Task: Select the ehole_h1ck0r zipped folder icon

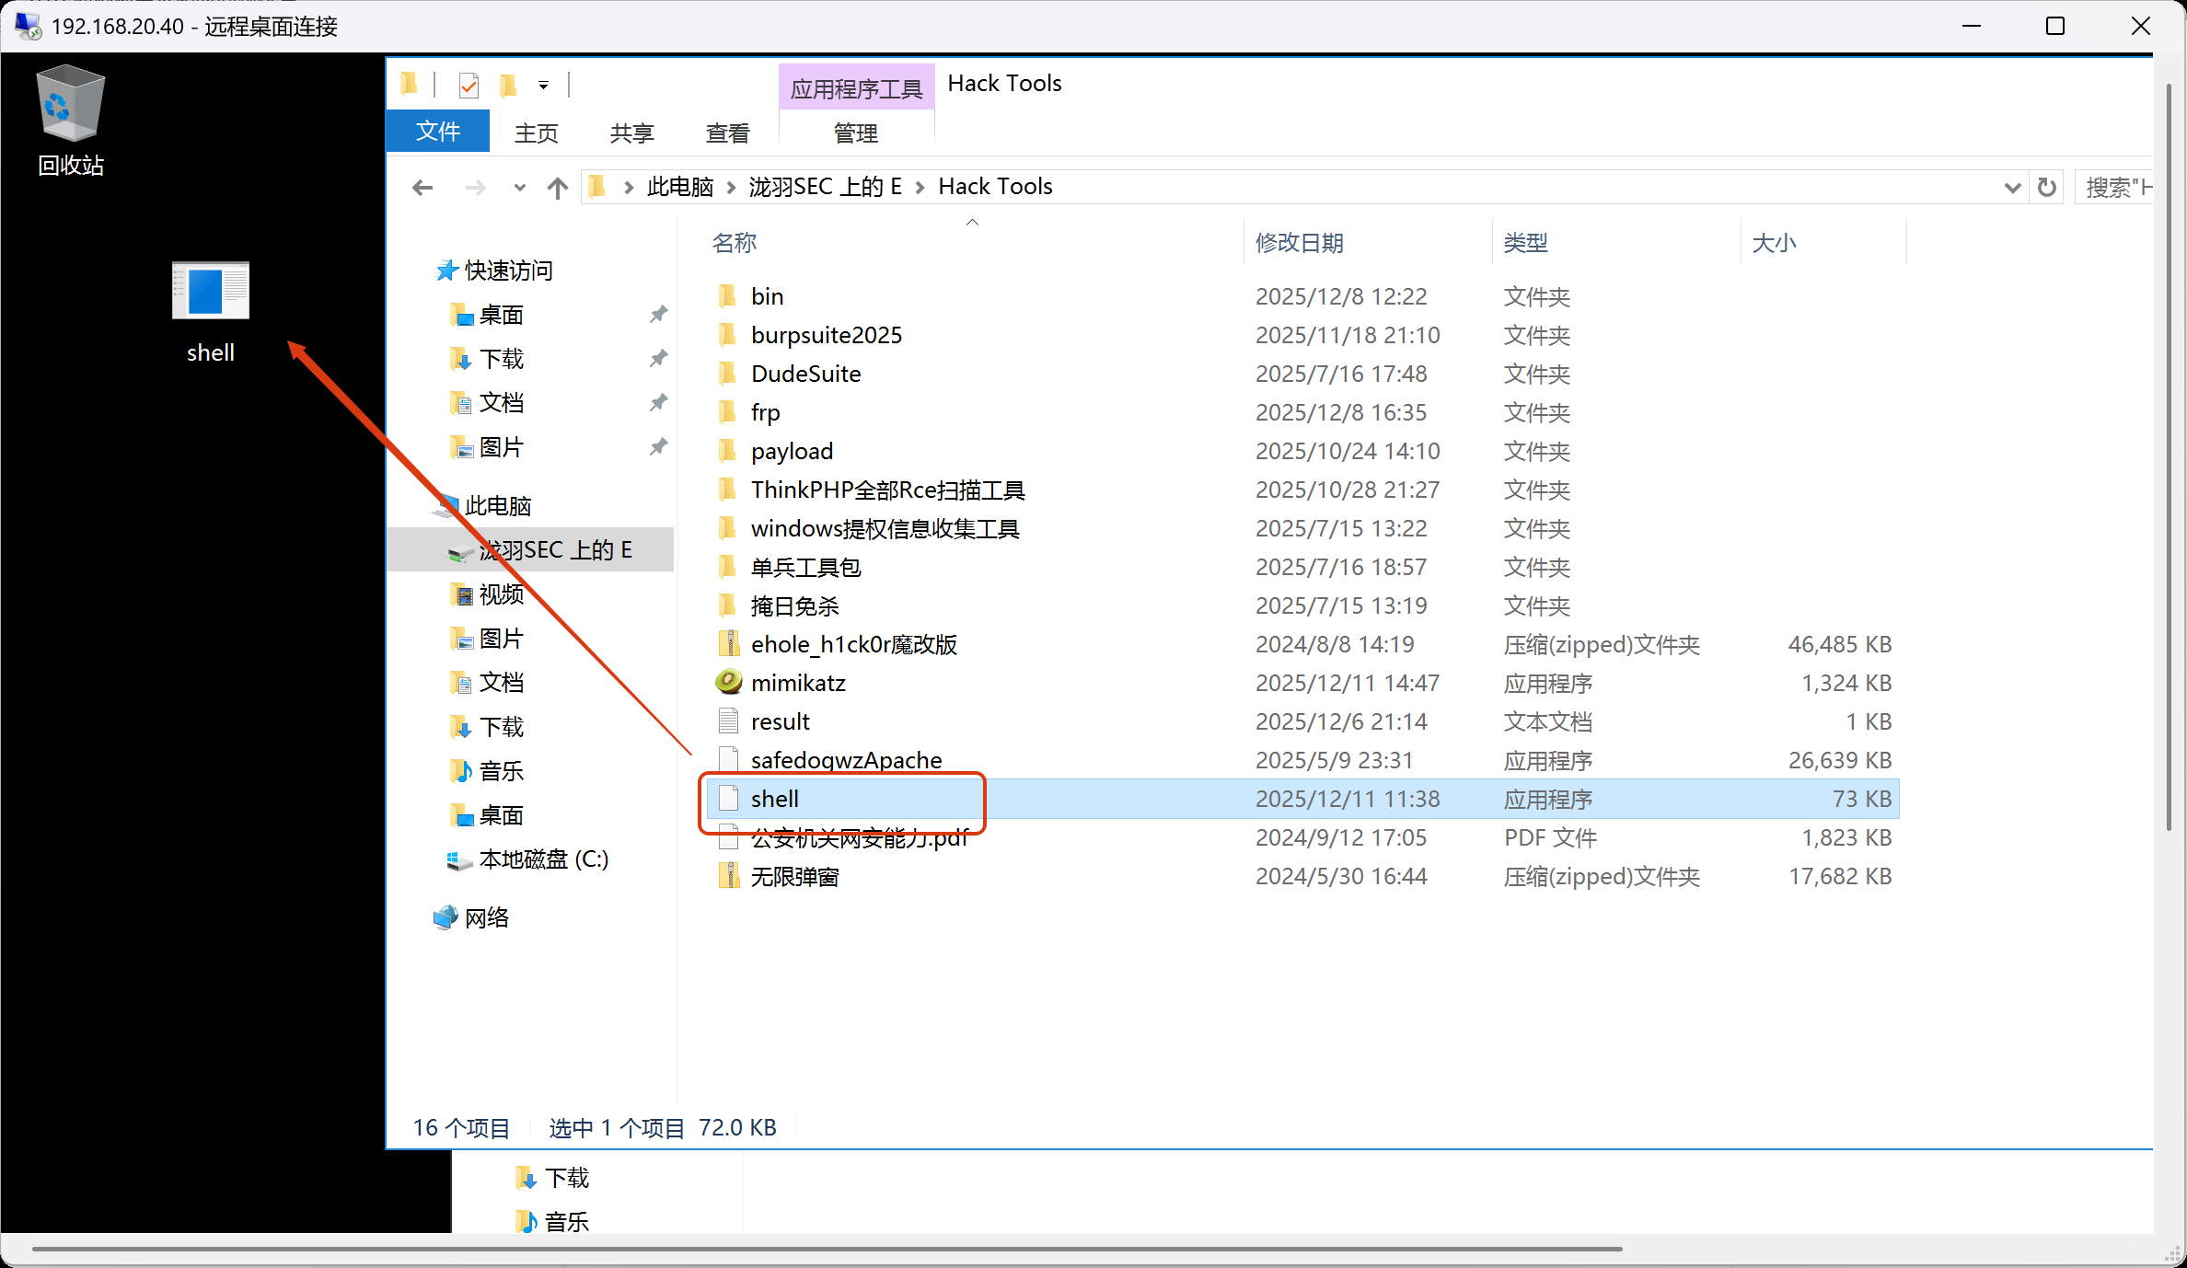Action: (728, 643)
